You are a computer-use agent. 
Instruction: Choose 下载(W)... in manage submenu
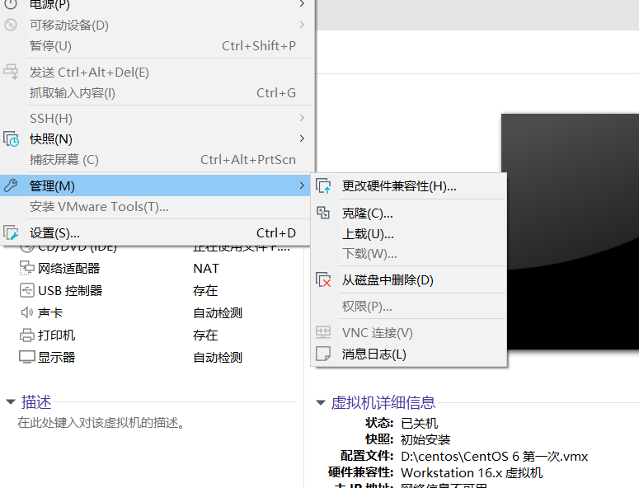tap(409, 254)
